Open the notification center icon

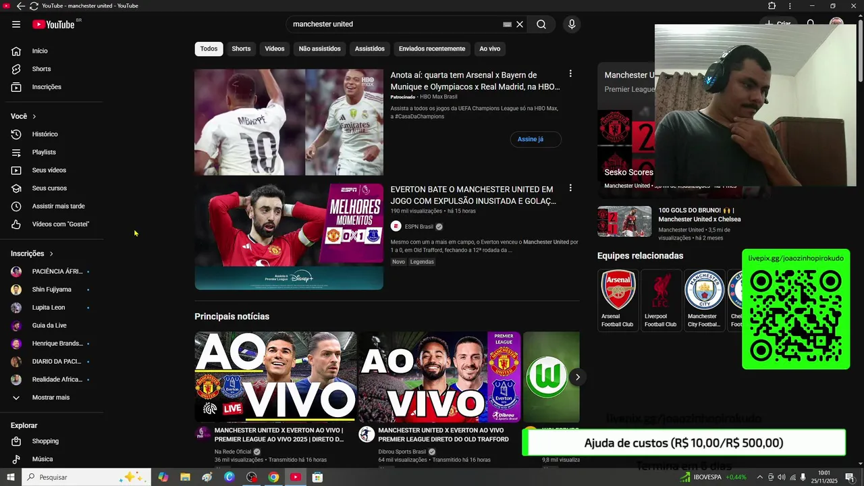850,477
